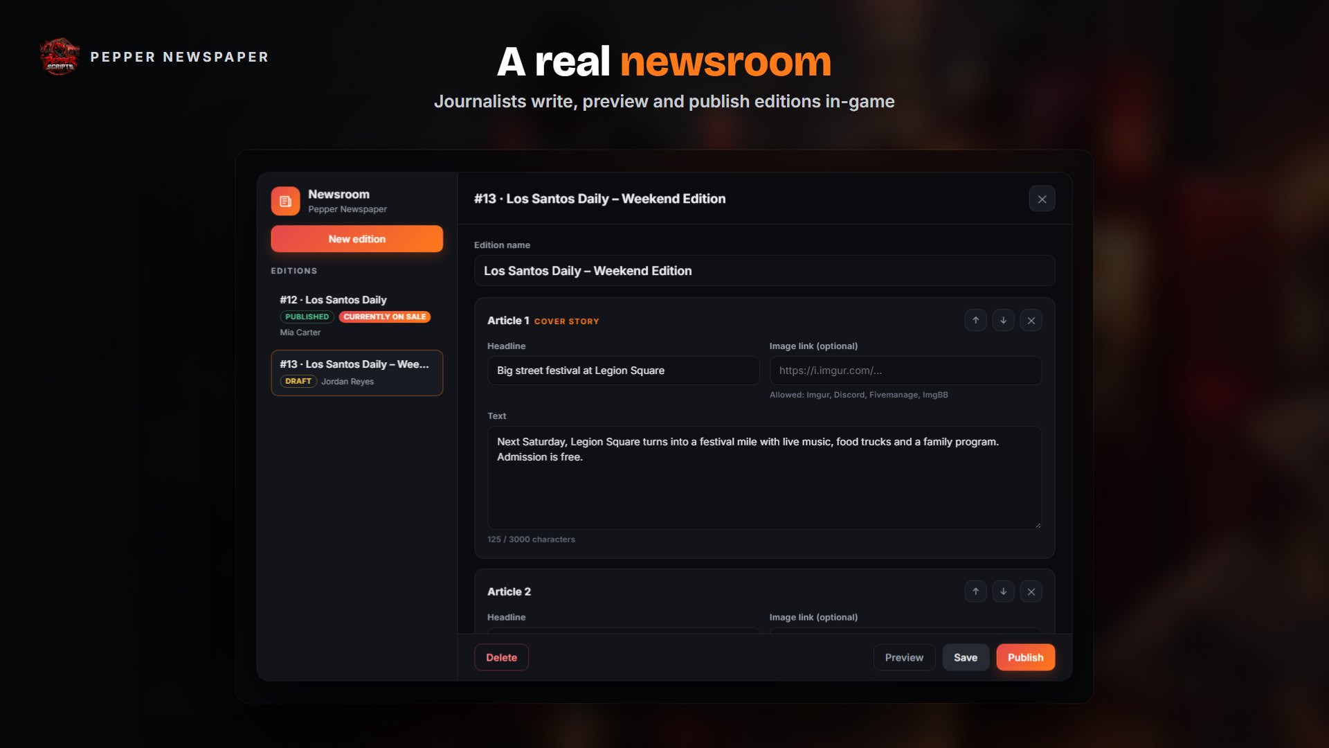This screenshot has width=1329, height=748.
Task: Move Article 1 up with arrow icon
Action: (x=975, y=320)
